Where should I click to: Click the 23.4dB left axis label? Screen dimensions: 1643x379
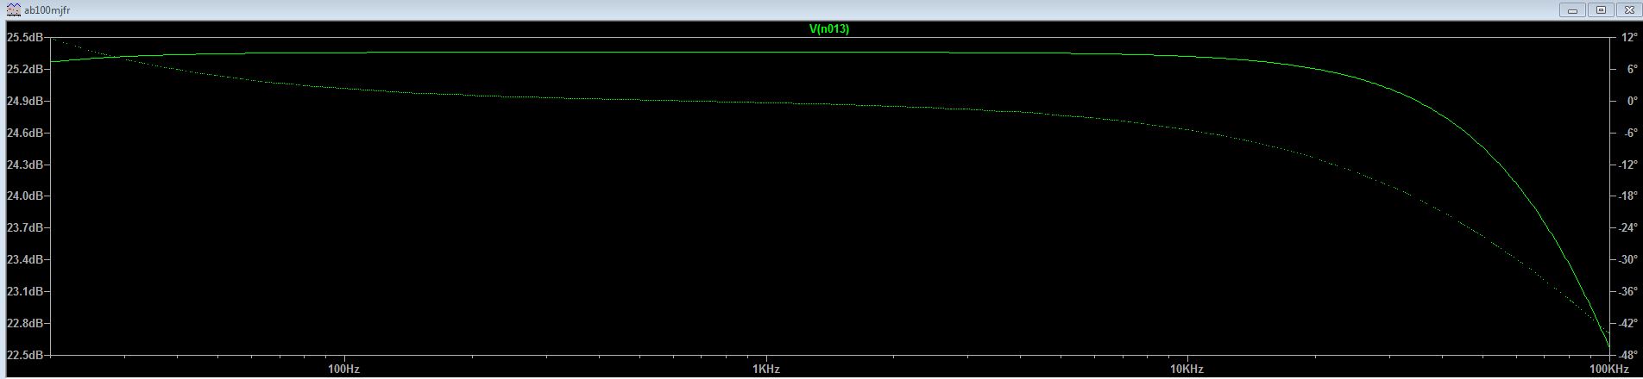[24, 260]
